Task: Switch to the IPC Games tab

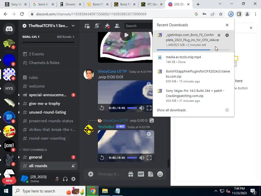Action: tap(152, 4)
